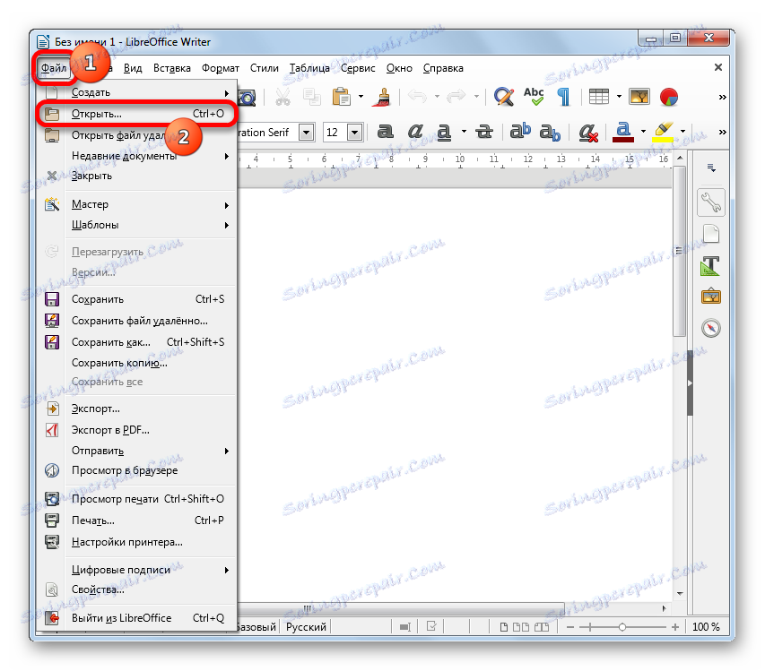This screenshot has height=671, width=765.
Task: Apply the dark red font color
Action: pos(623,132)
